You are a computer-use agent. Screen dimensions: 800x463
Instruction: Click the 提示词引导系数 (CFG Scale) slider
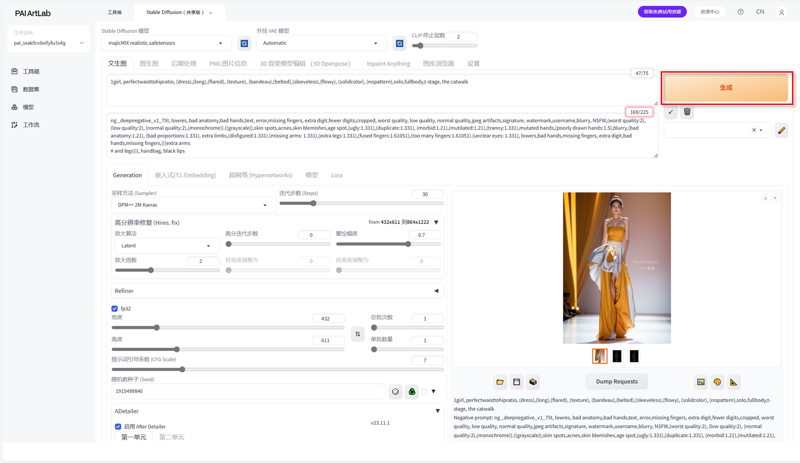(278, 369)
